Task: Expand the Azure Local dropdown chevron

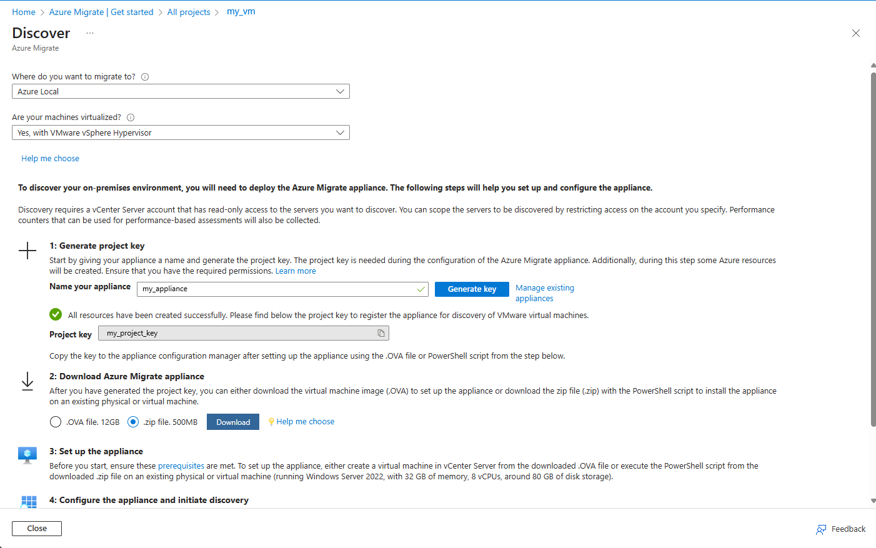Action: (341, 91)
